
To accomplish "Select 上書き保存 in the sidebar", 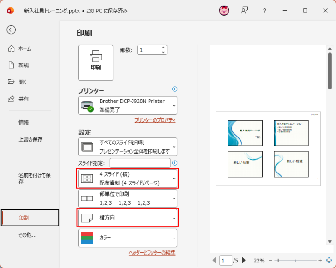I will point(30,139).
